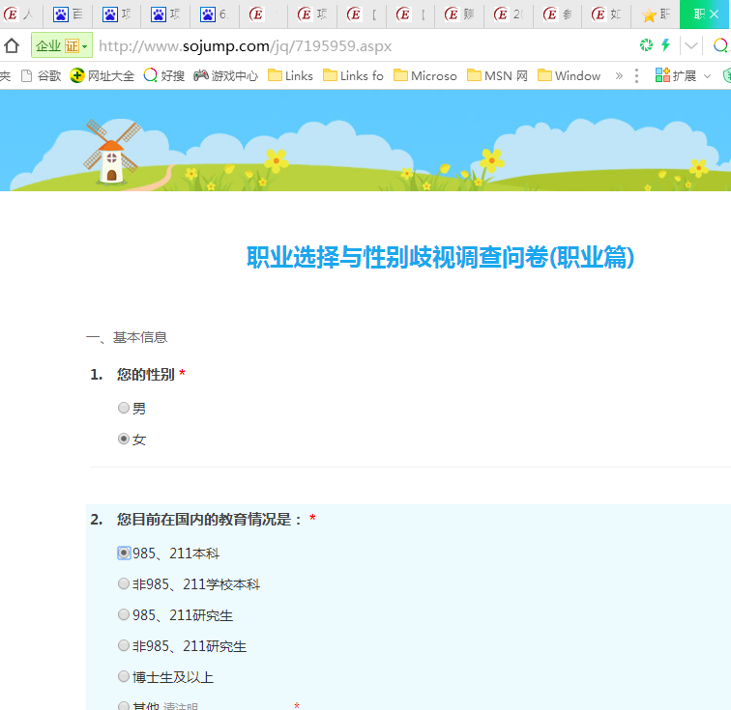Switch to the tab labeled 如
The image size is (731, 710).
[606, 14]
